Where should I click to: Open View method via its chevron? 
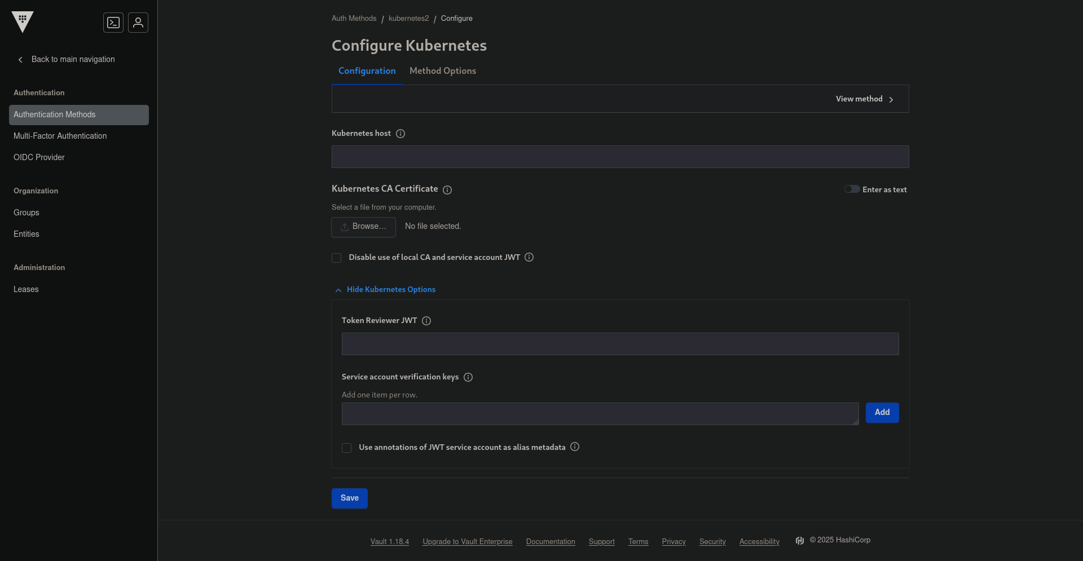click(891, 99)
